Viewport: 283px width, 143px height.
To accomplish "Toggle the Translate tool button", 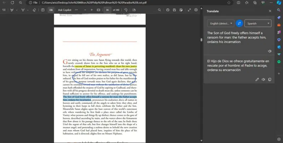I will [51, 10].
